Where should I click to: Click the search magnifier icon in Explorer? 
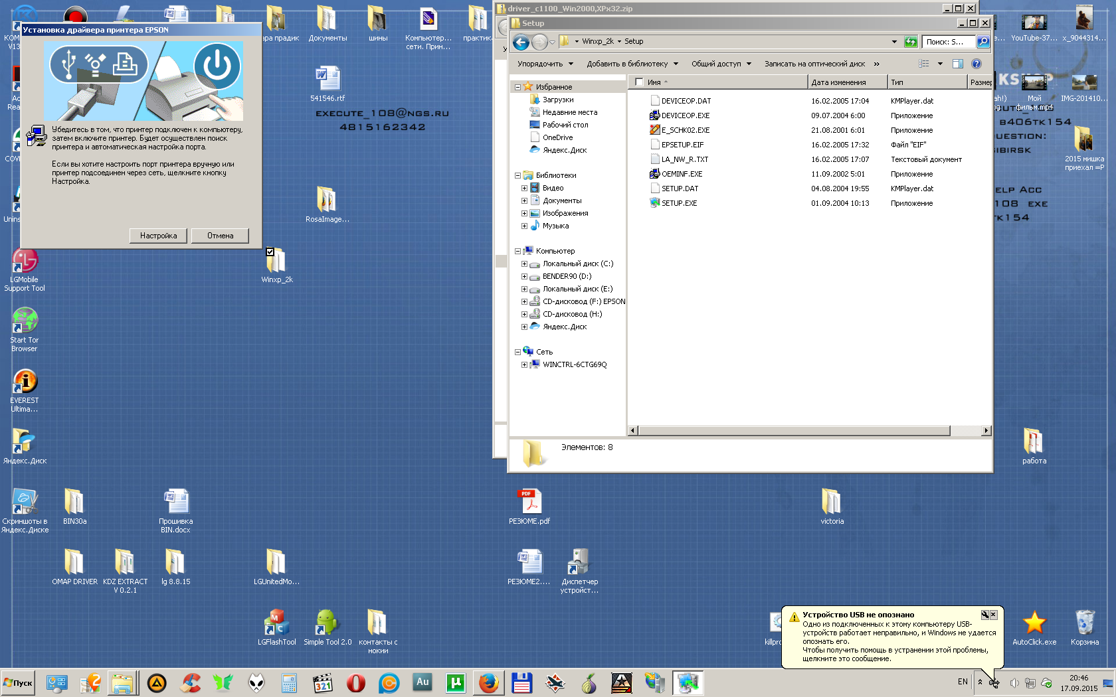click(982, 42)
